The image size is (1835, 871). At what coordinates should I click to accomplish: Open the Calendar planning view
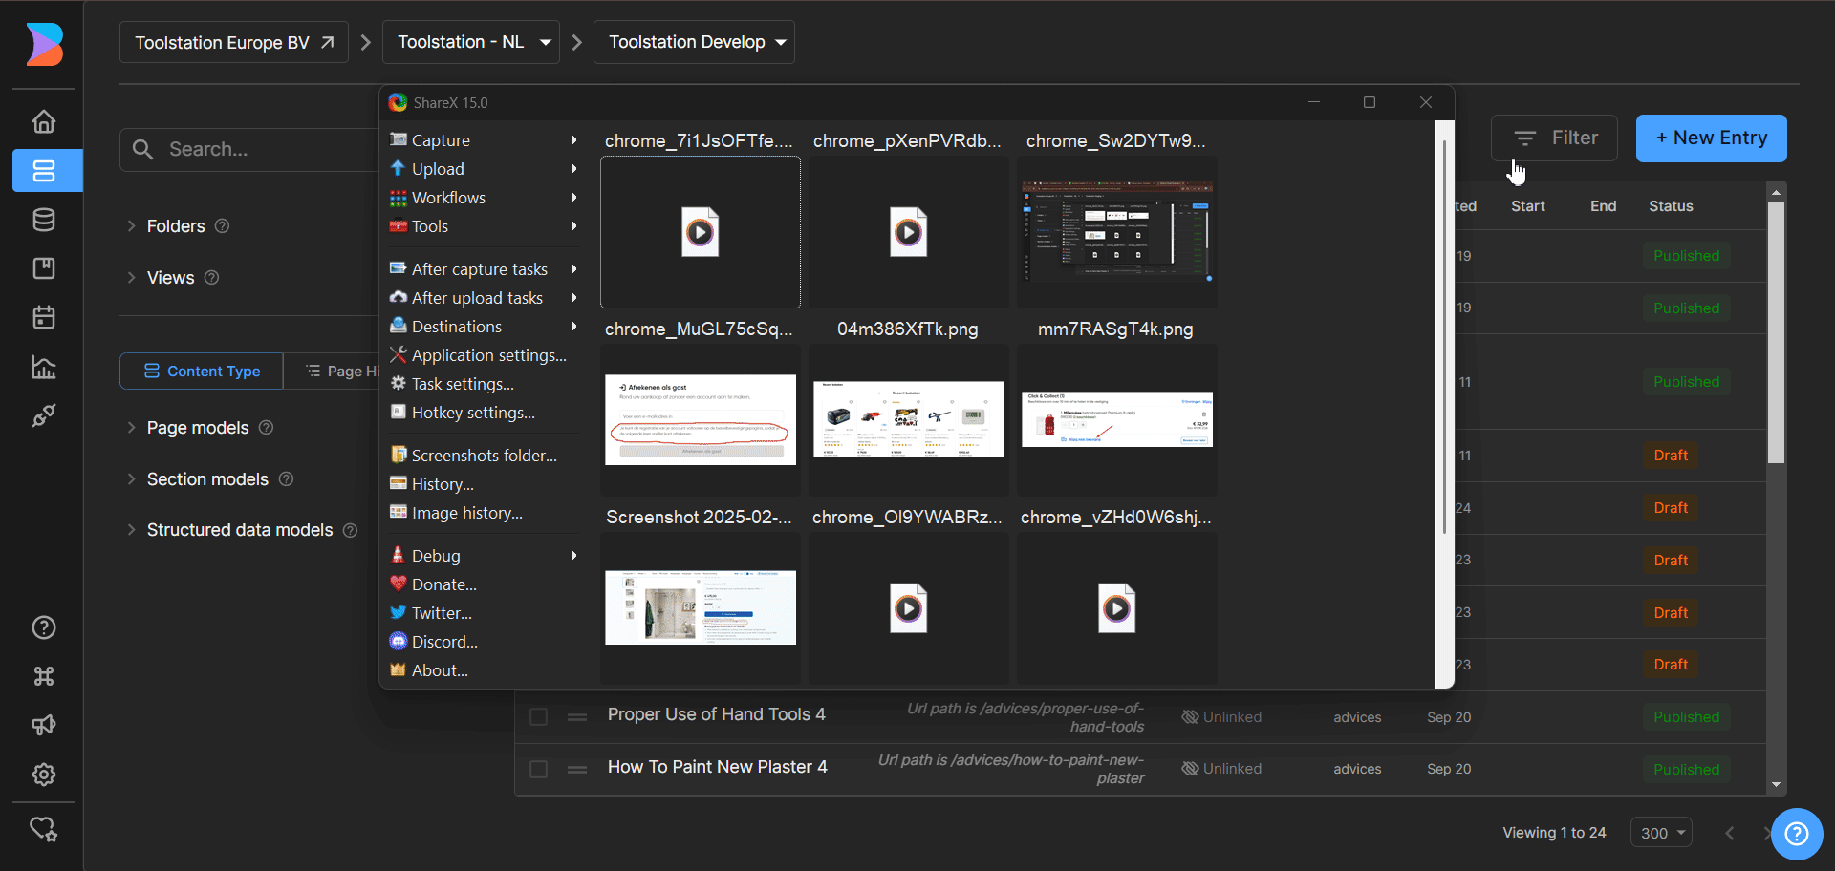pyautogui.click(x=44, y=317)
